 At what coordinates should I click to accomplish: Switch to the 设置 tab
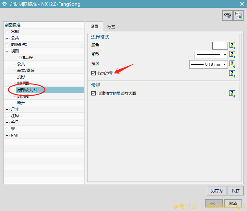(x=94, y=27)
